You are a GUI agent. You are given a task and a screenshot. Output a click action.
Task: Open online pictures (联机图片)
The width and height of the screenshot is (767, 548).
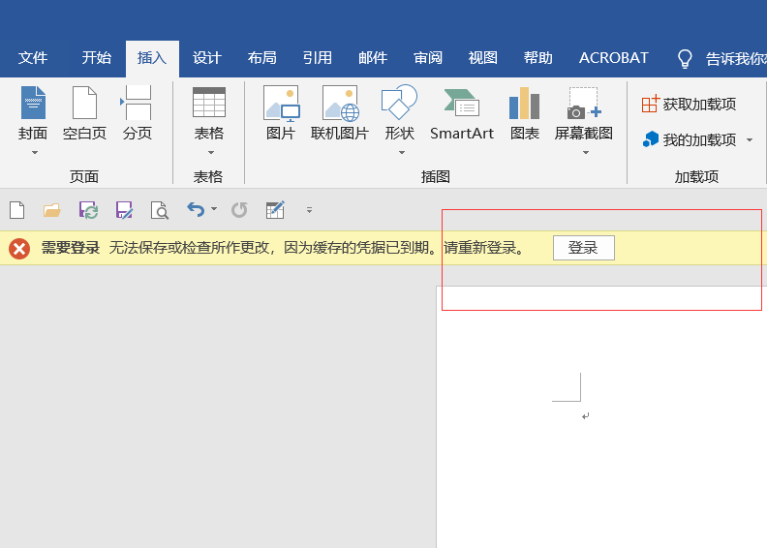(340, 114)
